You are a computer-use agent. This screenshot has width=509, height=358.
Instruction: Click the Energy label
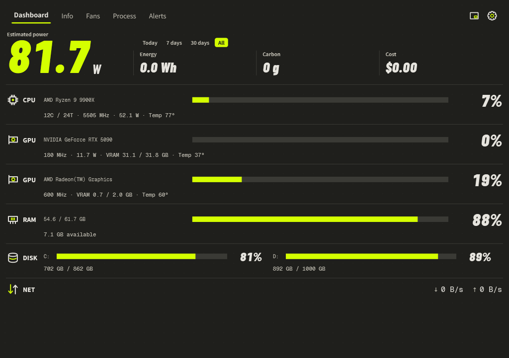(x=148, y=54)
